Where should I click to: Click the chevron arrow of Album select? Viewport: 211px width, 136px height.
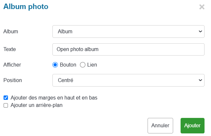(200, 32)
